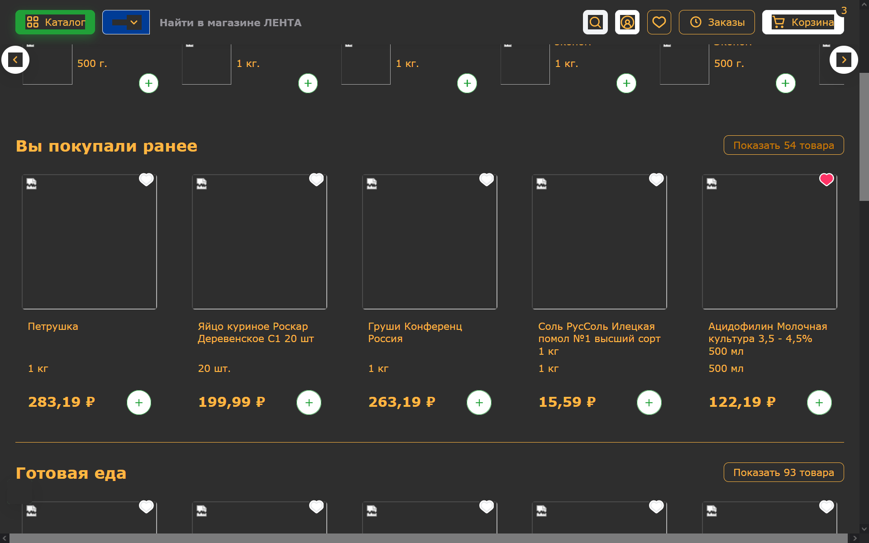Add Ацидофилин Молочная культура to cart

point(819,402)
